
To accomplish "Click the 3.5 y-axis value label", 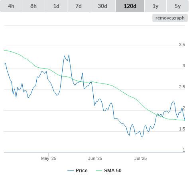I will point(182,45).
